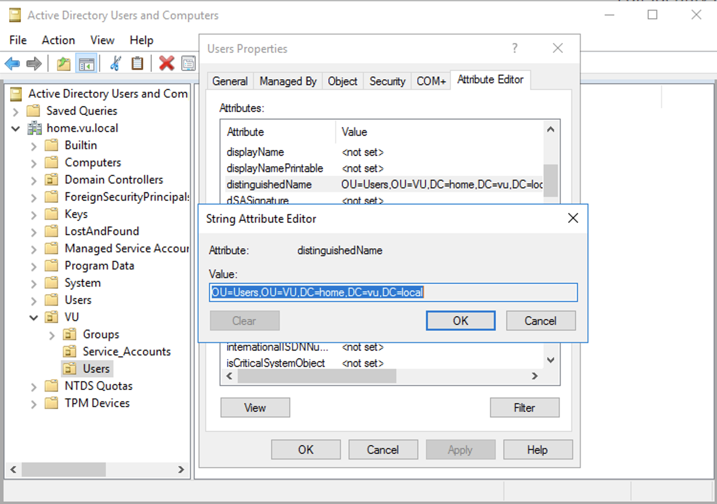717x504 pixels.
Task: Switch to the Managed By tab
Action: click(288, 81)
